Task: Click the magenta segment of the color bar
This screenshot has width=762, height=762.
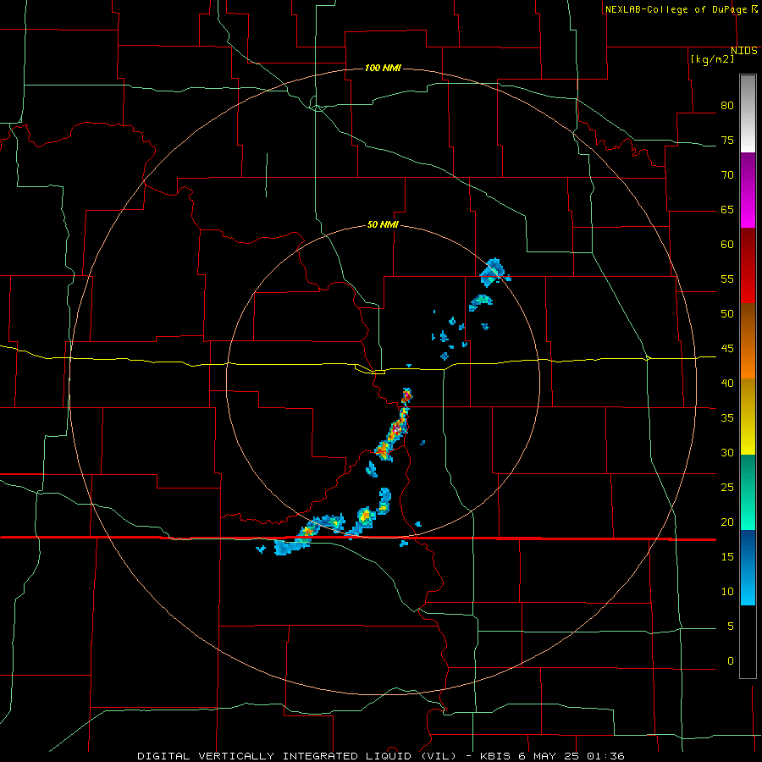Action: click(x=748, y=190)
